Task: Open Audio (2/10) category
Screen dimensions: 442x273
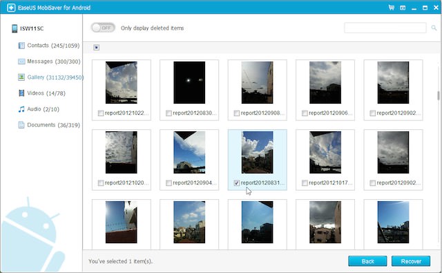Action: [39, 109]
